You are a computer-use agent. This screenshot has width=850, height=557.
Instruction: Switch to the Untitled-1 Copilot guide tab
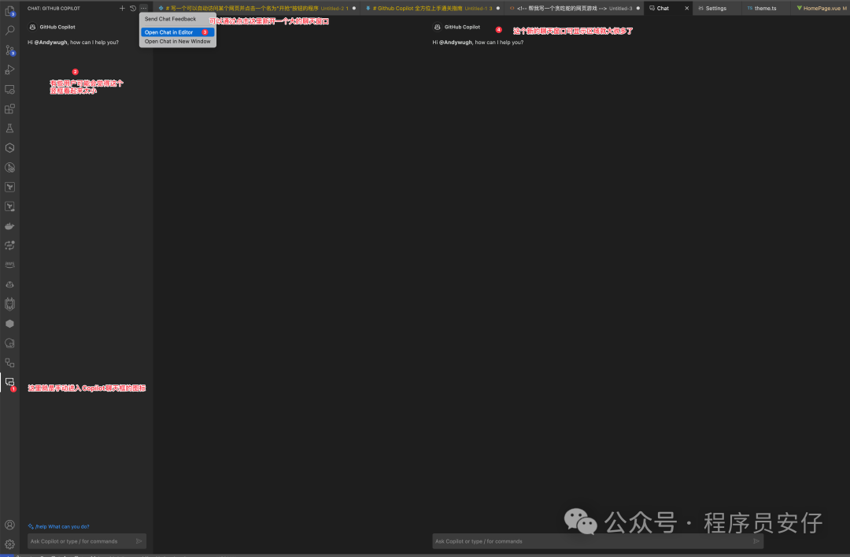pyautogui.click(x=433, y=8)
